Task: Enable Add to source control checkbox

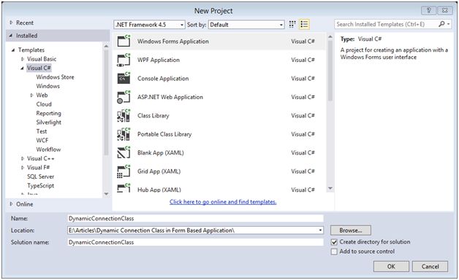Action: [334, 252]
